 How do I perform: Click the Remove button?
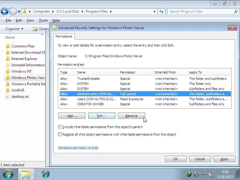(131, 116)
